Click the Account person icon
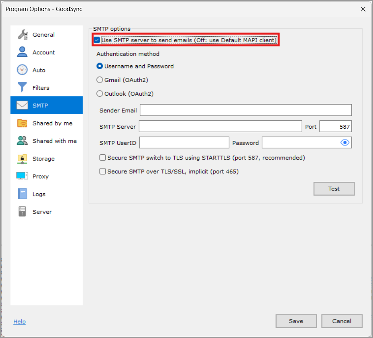Screen dimensions: 373x338 click(x=22, y=52)
